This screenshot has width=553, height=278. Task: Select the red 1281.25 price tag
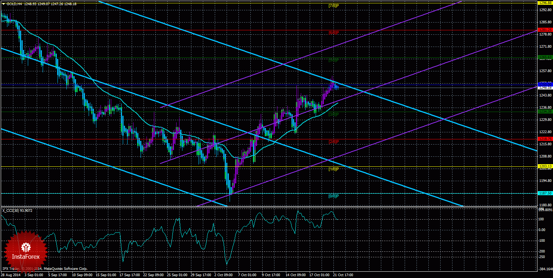545,30
